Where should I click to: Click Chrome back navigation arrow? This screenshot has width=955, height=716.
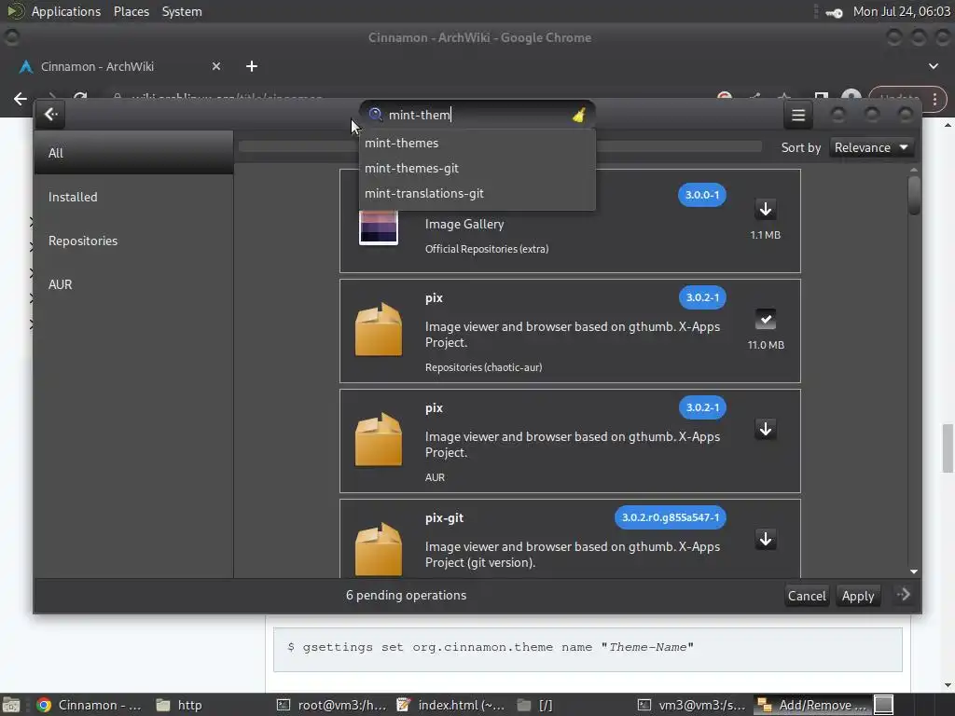21,99
